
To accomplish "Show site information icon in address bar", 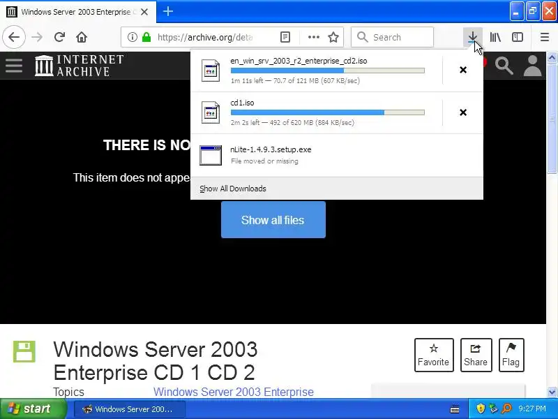I will coord(132,37).
